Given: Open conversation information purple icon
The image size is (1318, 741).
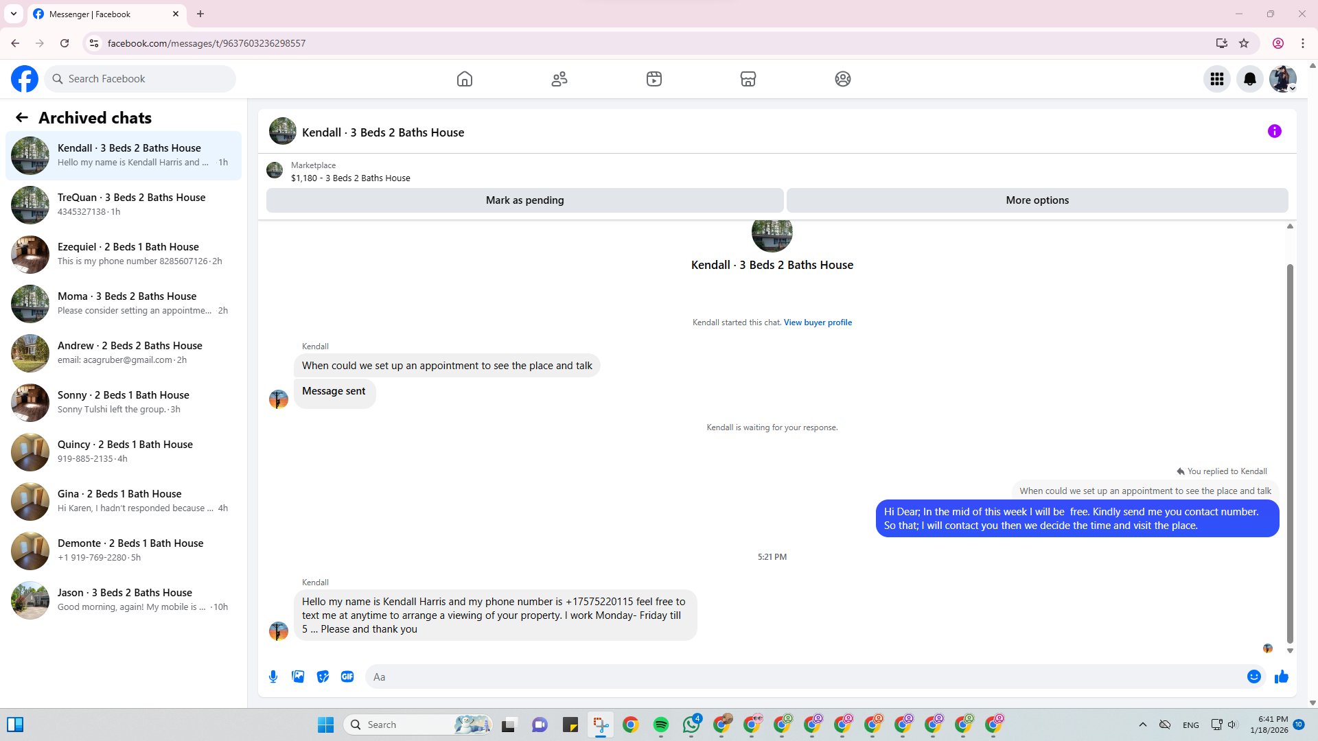Looking at the screenshot, I should [x=1274, y=131].
